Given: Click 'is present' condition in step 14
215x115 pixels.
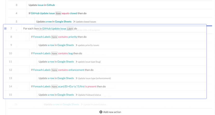Looking at the screenshot, I should (91, 87).
